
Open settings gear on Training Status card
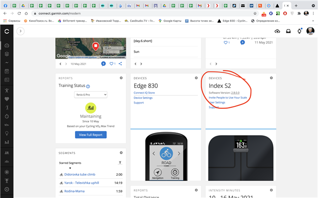[x=121, y=78]
